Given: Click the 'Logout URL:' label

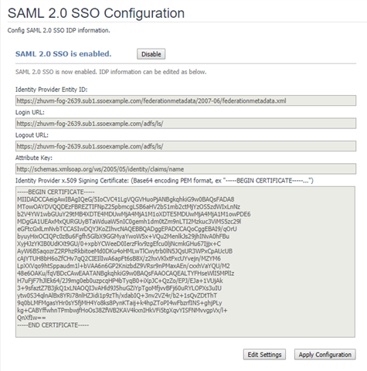Looking at the screenshot, I should [32, 135].
